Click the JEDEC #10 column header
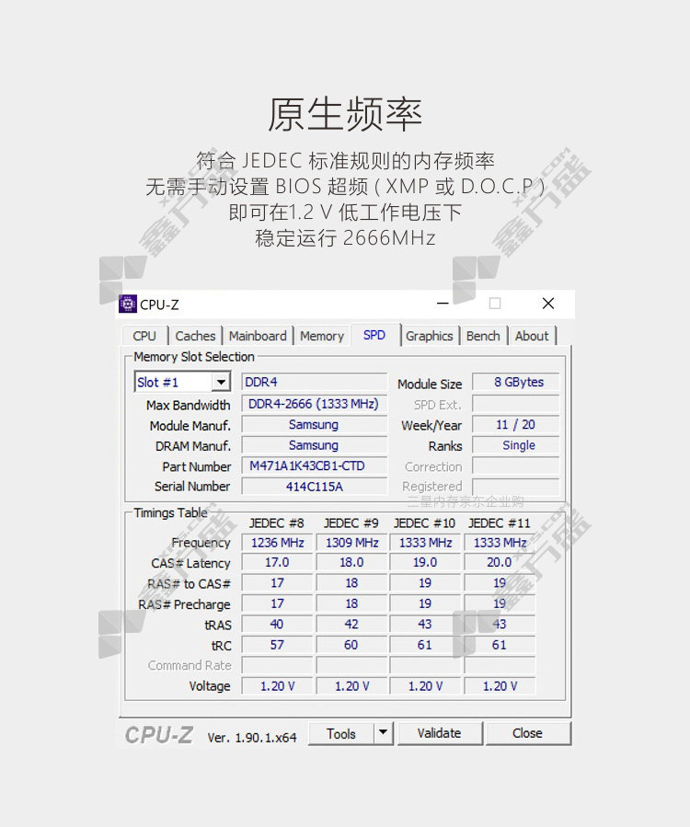The height and width of the screenshot is (827, 690). tap(425, 523)
